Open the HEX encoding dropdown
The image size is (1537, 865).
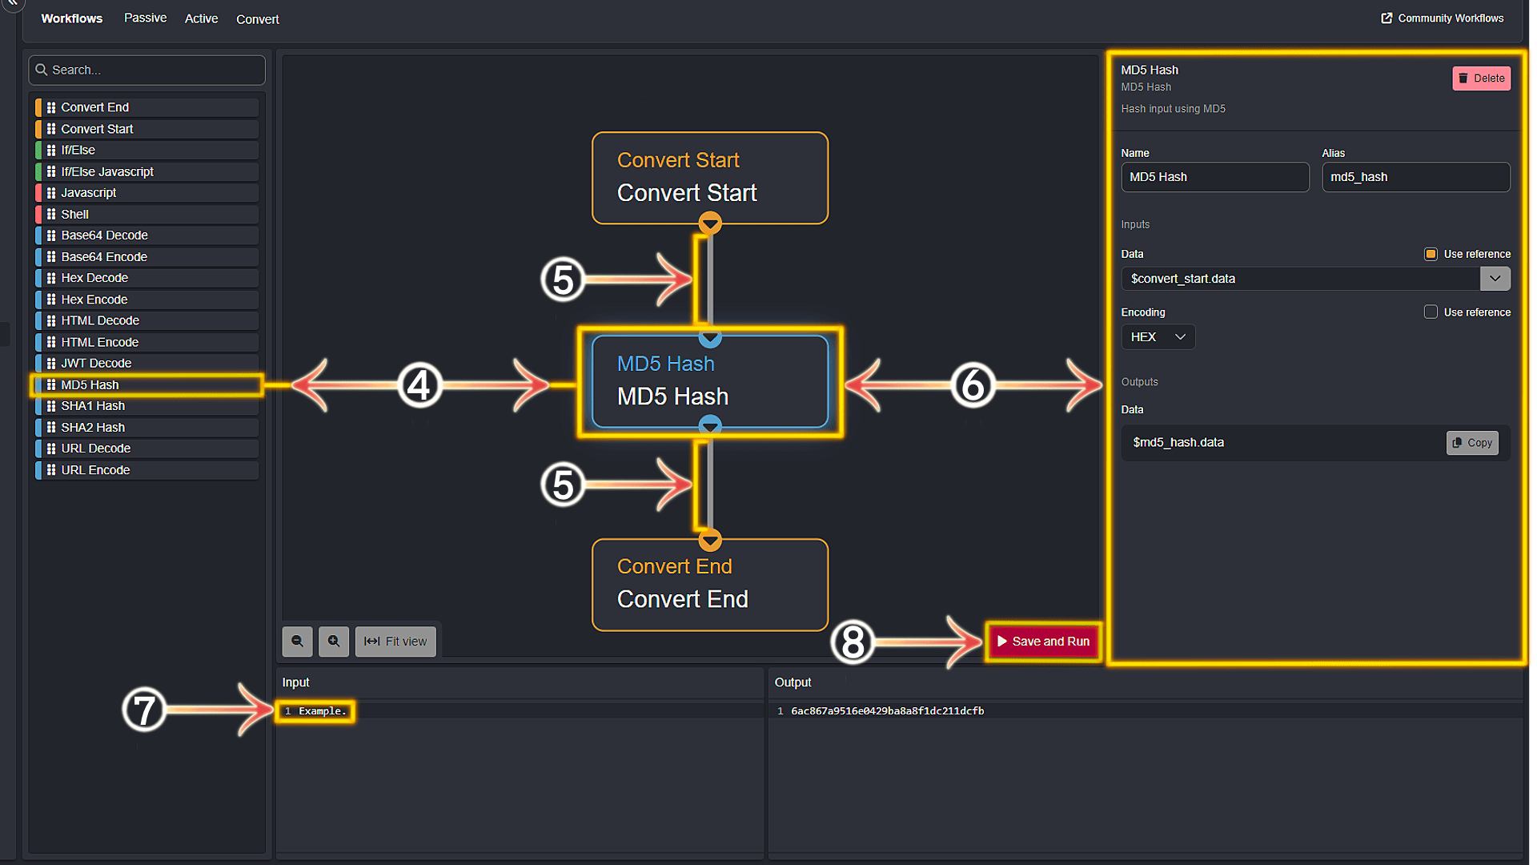tap(1158, 337)
